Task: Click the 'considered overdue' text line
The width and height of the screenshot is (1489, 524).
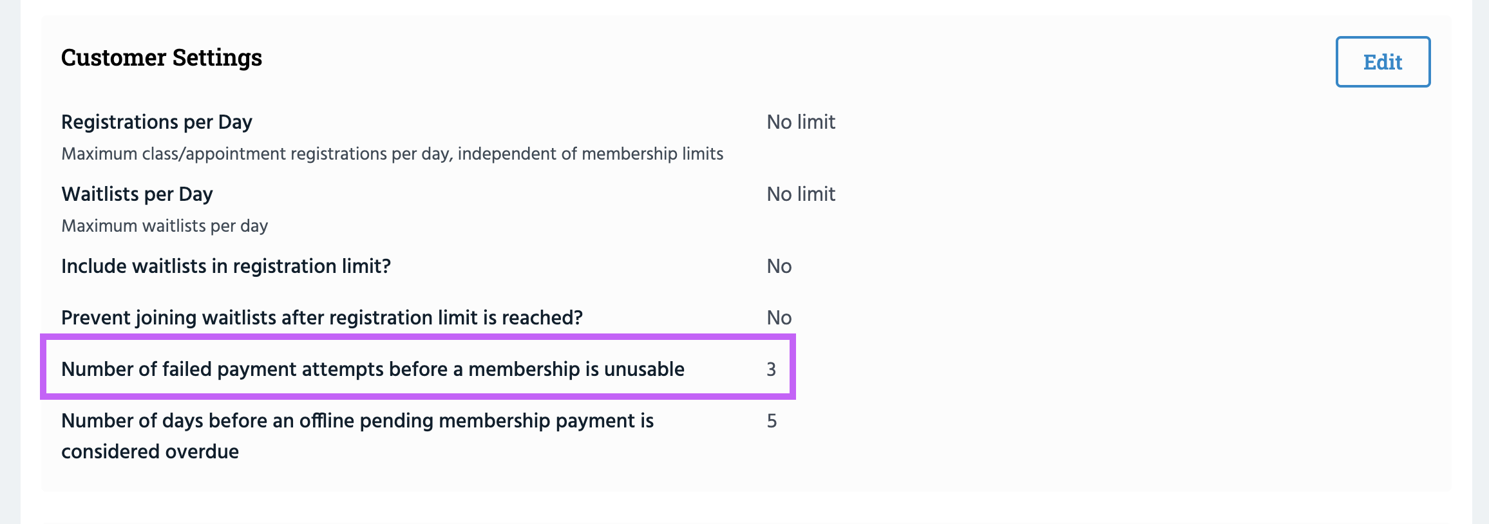Action: (x=150, y=451)
